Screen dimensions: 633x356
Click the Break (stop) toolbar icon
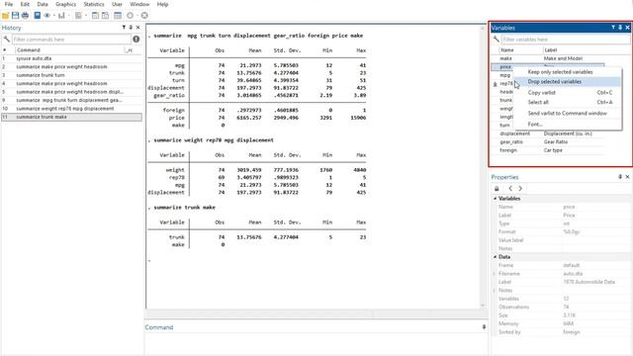[x=144, y=16]
